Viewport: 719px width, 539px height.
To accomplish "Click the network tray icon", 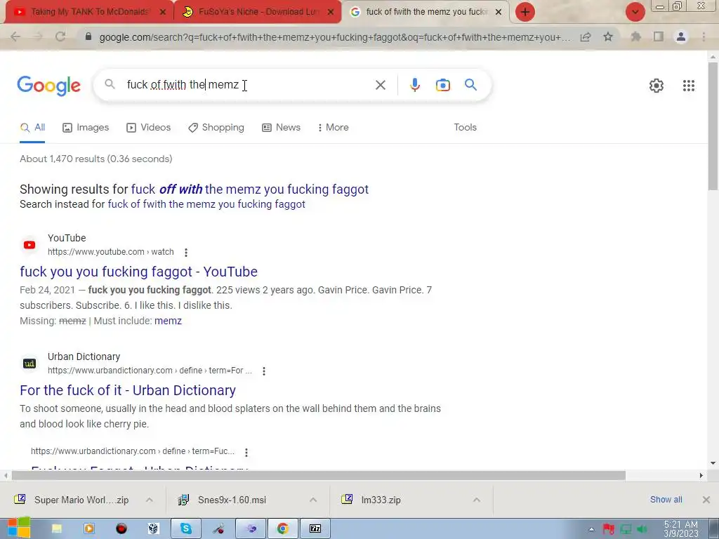I will [626, 530].
